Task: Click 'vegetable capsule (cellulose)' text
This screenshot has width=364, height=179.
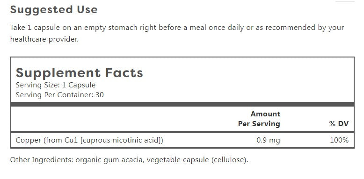Action: click(x=197, y=160)
